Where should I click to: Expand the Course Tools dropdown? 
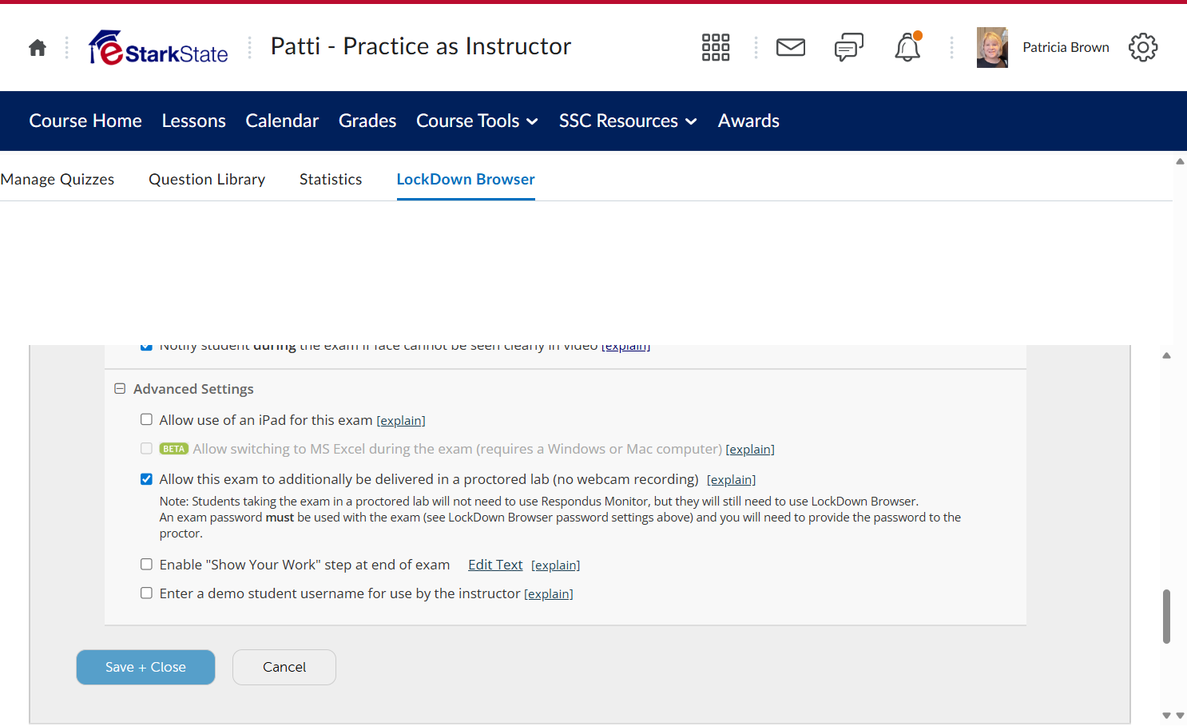coord(477,121)
